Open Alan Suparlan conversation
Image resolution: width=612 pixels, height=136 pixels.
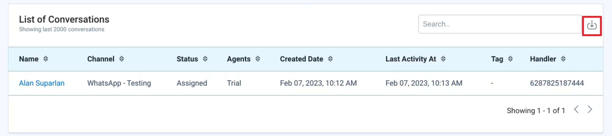point(42,83)
